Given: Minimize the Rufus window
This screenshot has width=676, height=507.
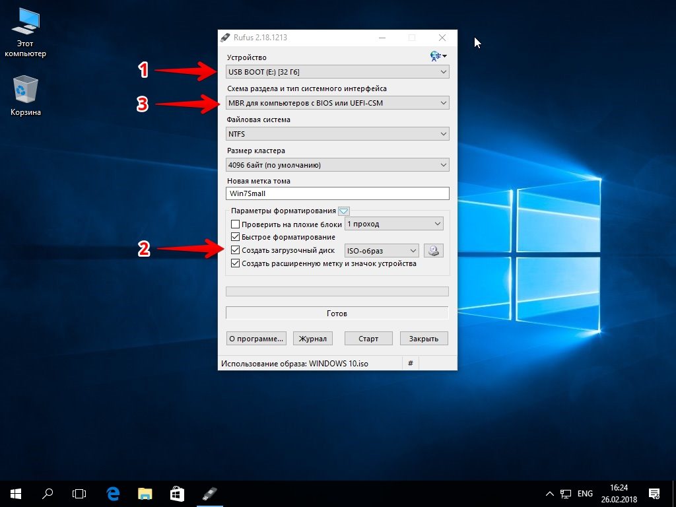Looking at the screenshot, I should coord(382,38).
